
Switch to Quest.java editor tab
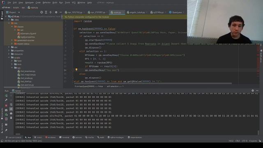pyautogui.click(x=176, y=12)
